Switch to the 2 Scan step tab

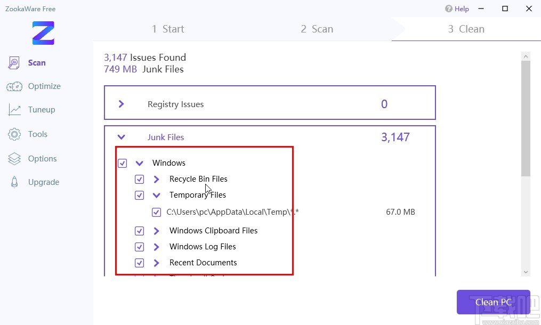pos(317,29)
